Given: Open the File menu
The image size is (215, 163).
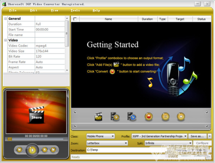Looking at the screenshot, I should pos(13,10).
